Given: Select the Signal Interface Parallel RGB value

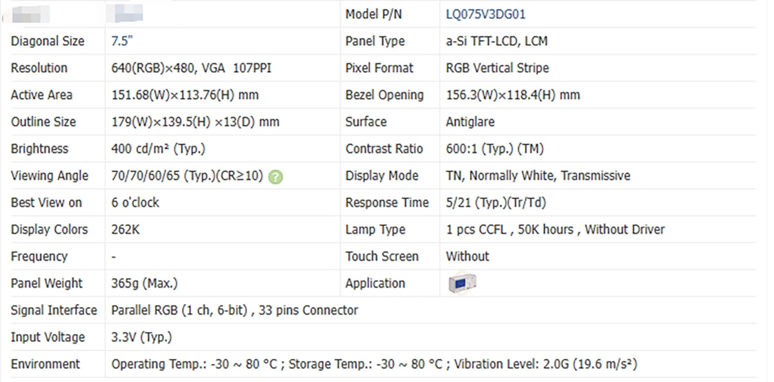Looking at the screenshot, I should pyautogui.click(x=235, y=310).
